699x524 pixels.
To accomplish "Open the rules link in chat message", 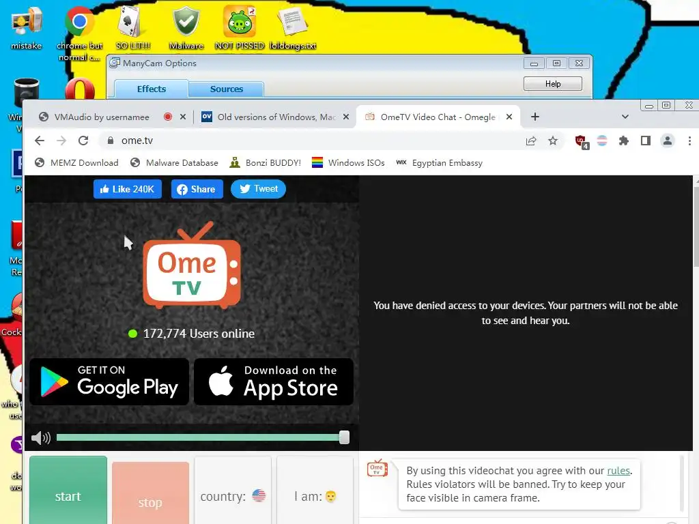I will click(x=618, y=471).
